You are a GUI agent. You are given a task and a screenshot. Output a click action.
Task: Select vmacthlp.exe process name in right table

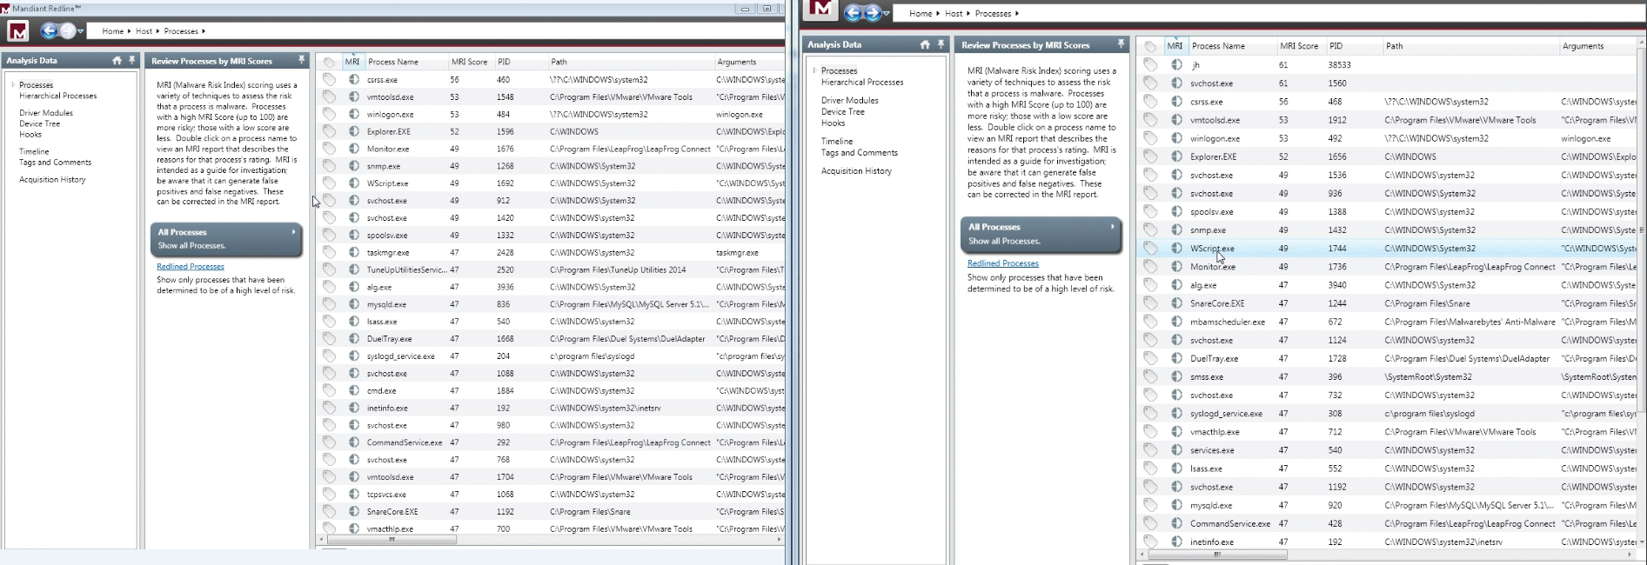(x=1215, y=432)
